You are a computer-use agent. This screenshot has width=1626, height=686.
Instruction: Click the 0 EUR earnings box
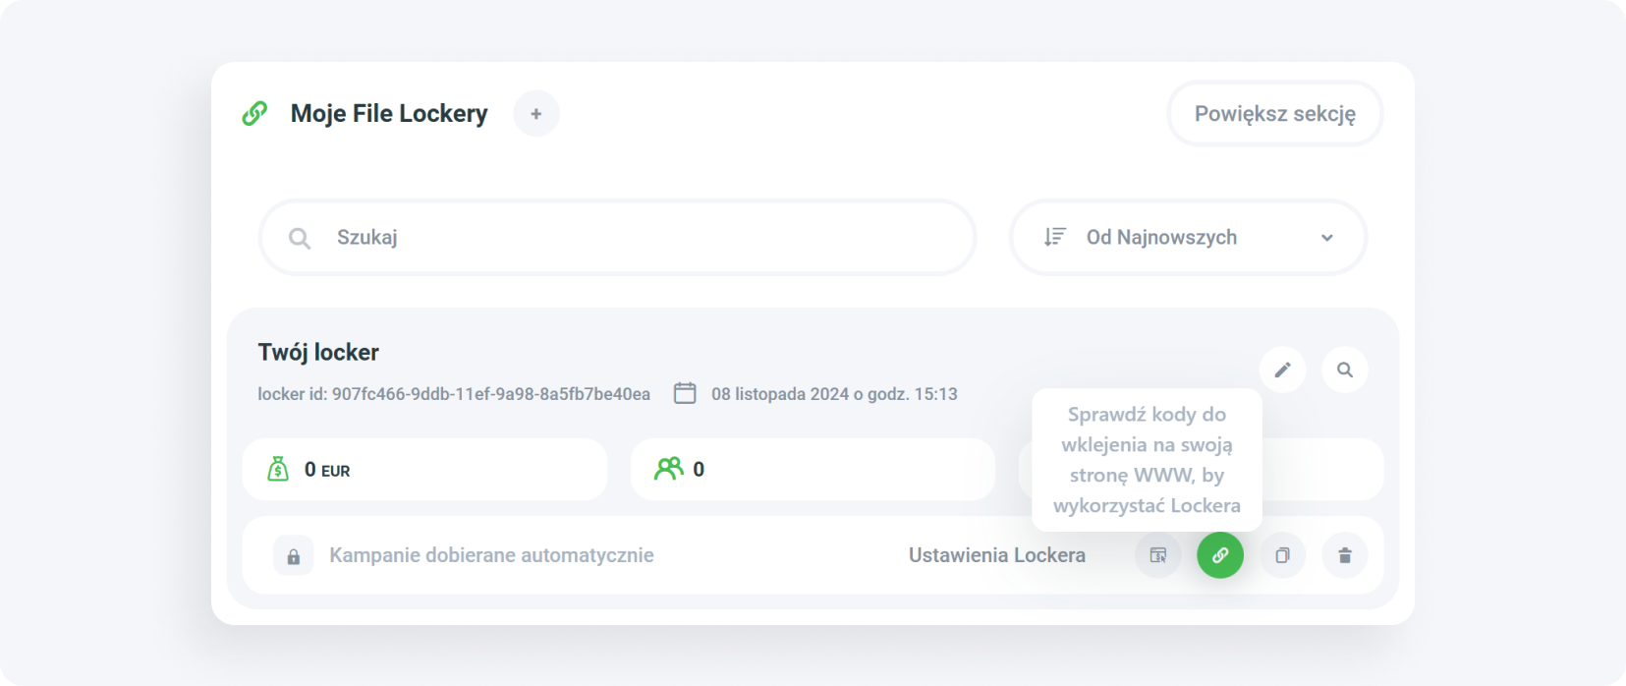coord(424,470)
